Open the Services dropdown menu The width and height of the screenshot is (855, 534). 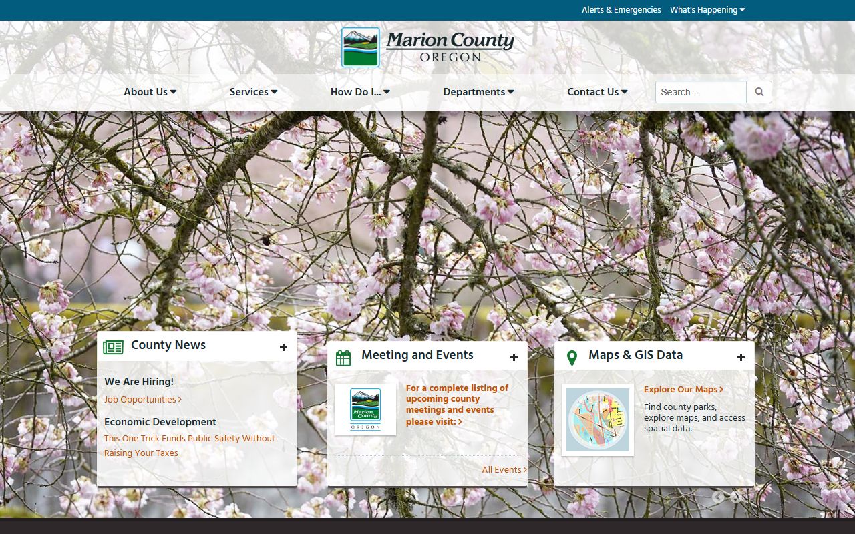254,92
